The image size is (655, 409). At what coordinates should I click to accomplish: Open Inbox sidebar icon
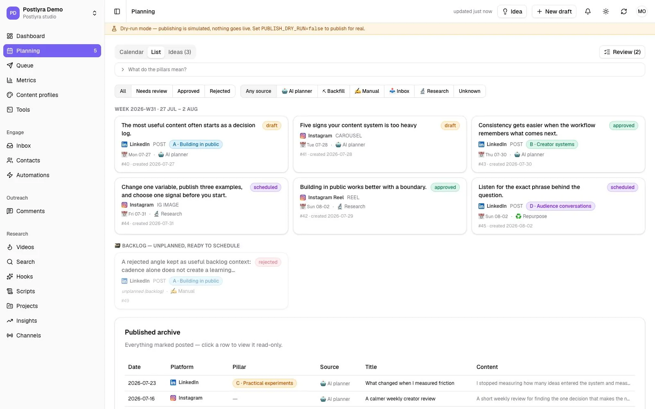[10, 146]
